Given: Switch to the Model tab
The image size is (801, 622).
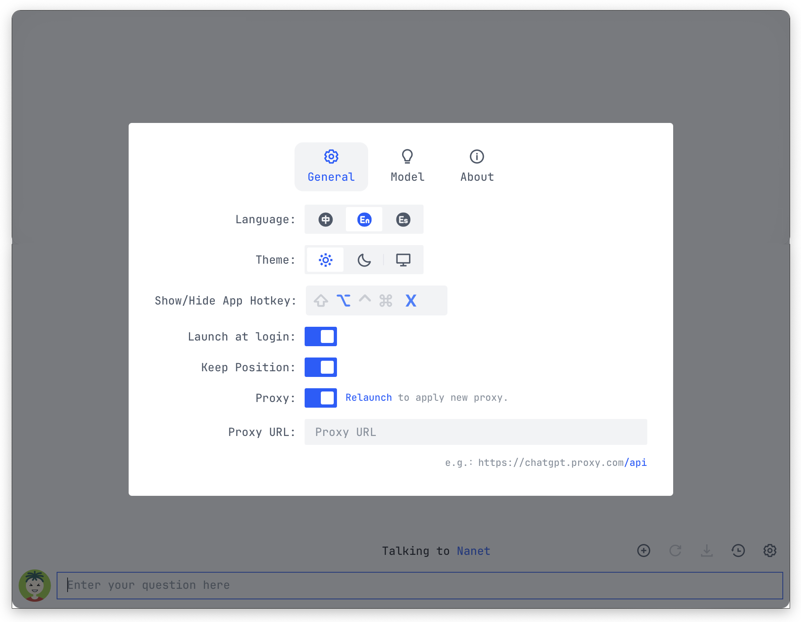Looking at the screenshot, I should [x=407, y=166].
